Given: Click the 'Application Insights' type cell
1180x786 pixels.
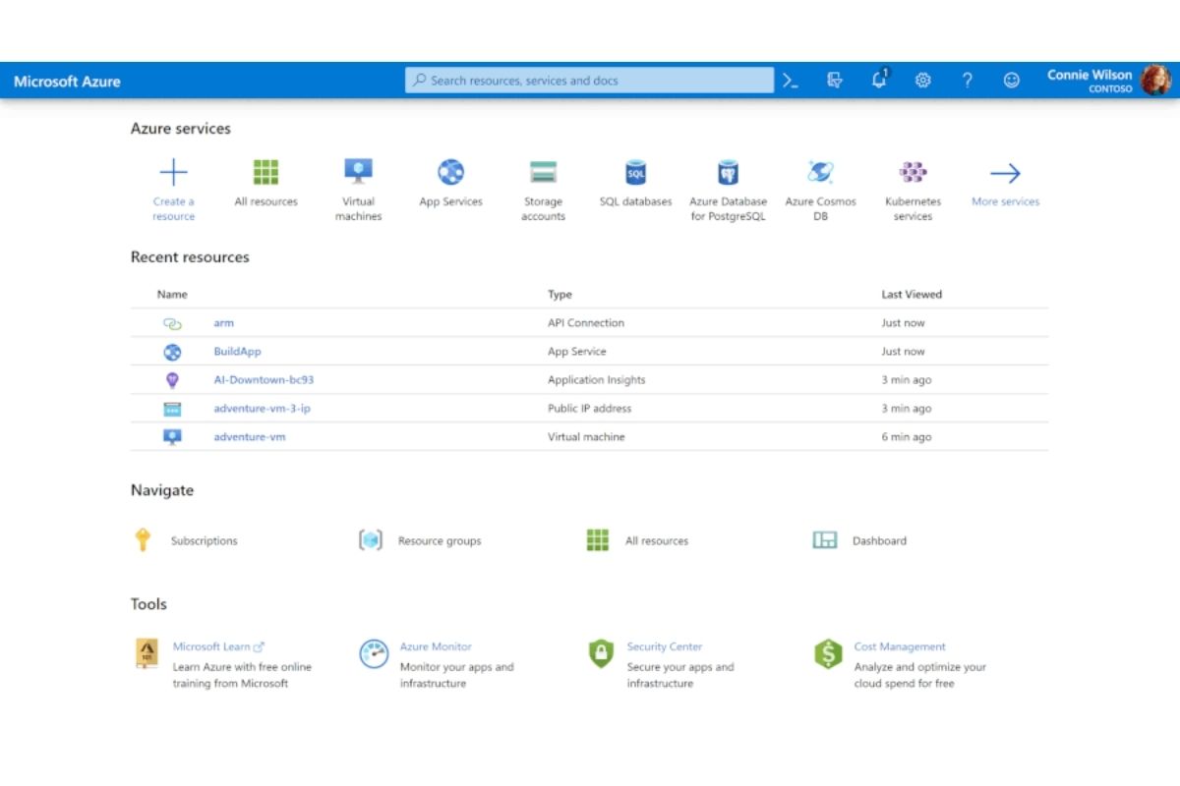Looking at the screenshot, I should tap(597, 380).
